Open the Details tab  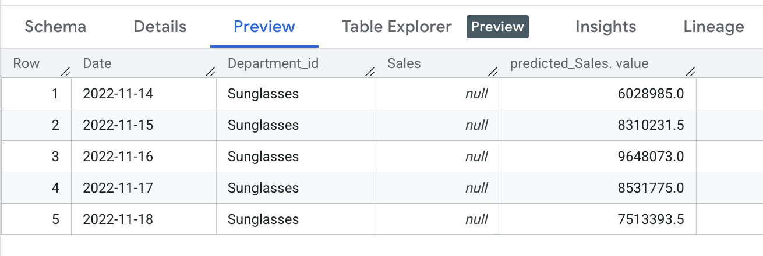click(160, 27)
